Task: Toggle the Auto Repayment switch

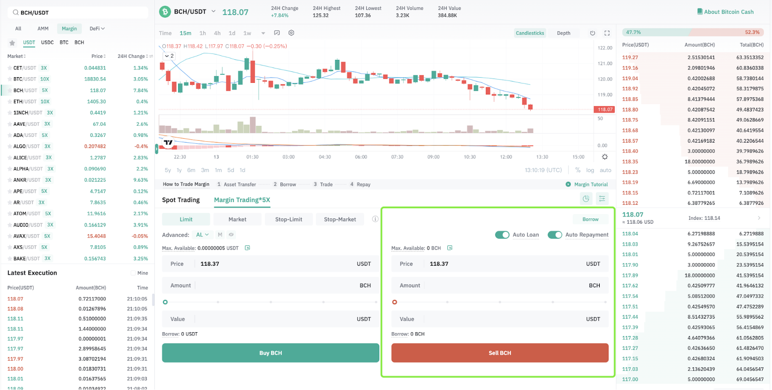Action: (x=555, y=235)
